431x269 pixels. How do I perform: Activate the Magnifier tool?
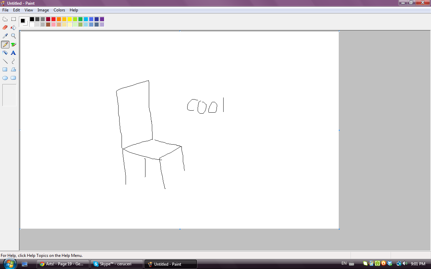click(13, 36)
